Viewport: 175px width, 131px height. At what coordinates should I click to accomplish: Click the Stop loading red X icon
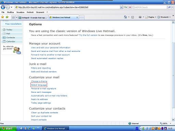(130, 8)
